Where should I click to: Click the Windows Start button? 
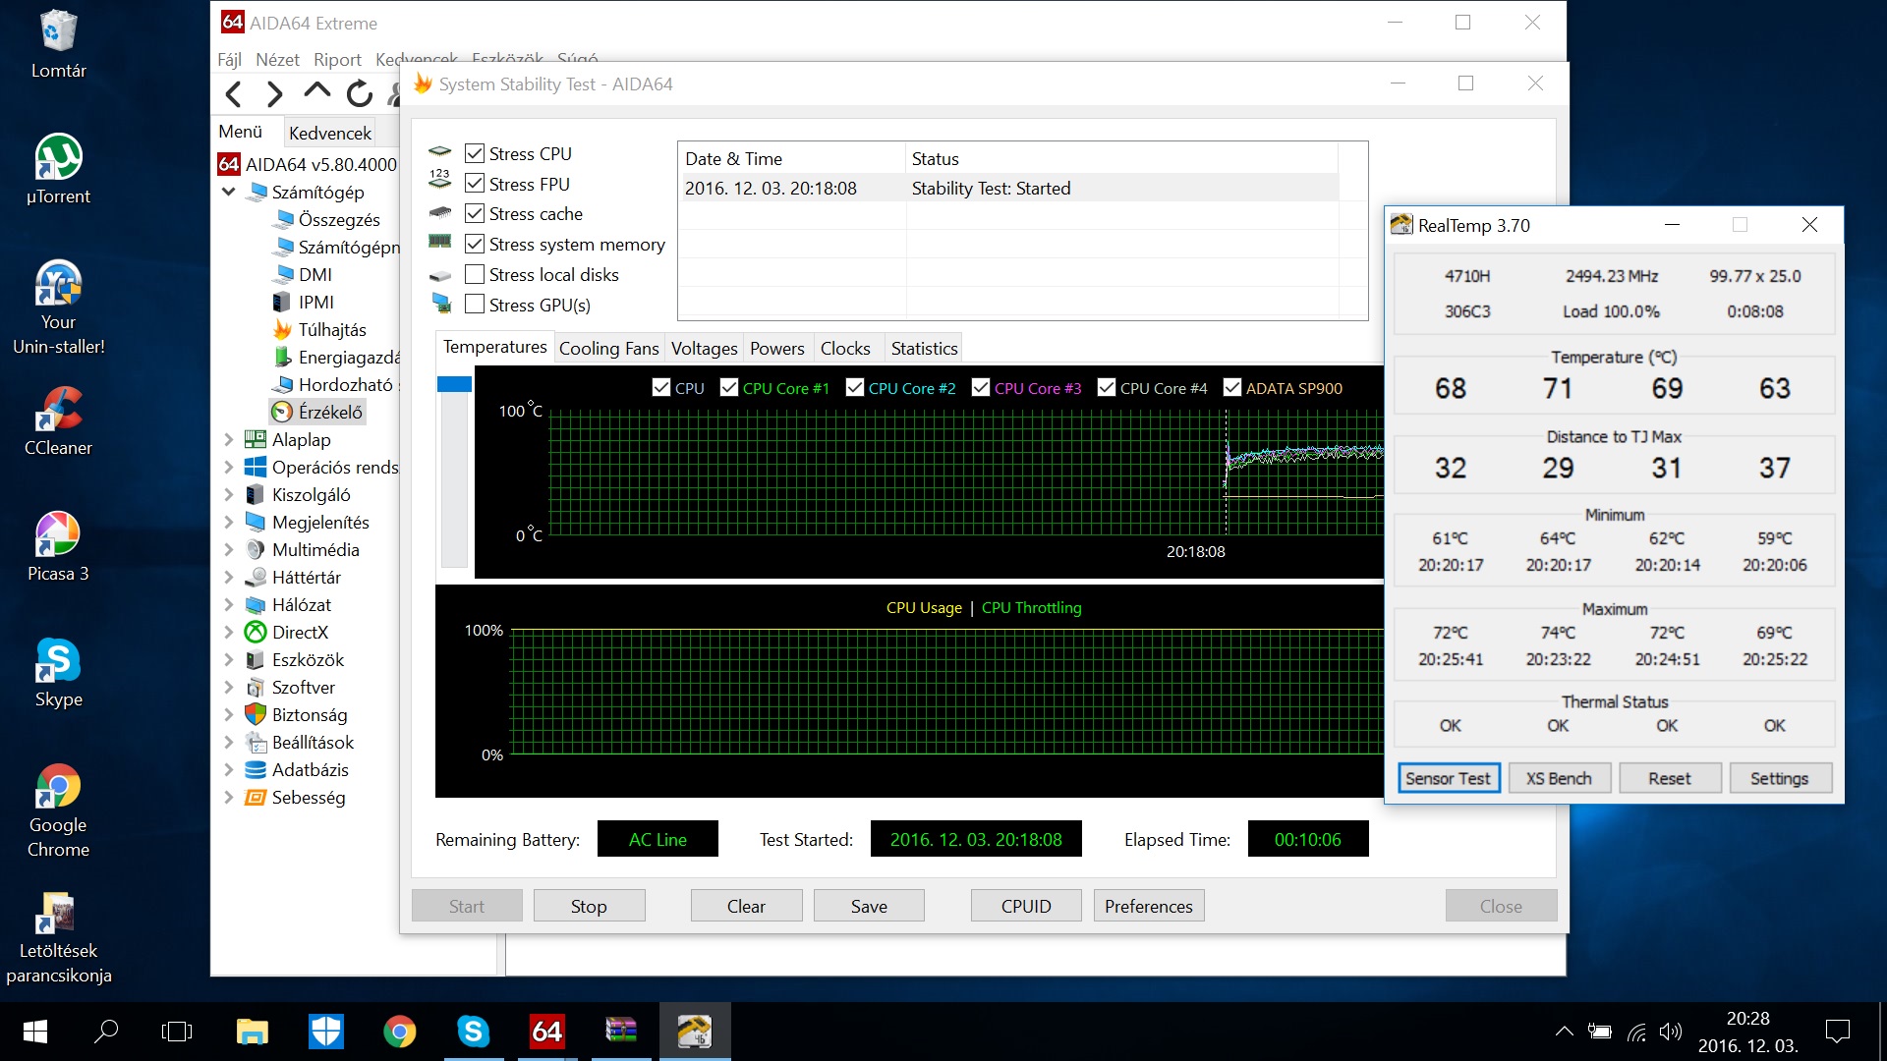[35, 1032]
